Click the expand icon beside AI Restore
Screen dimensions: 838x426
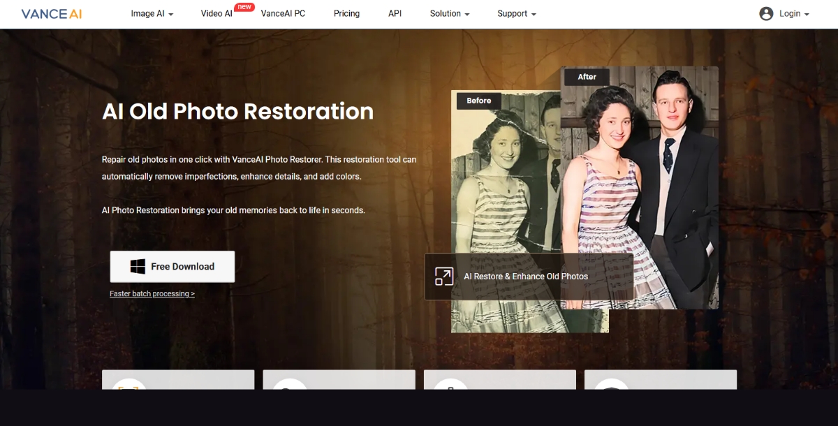(444, 277)
